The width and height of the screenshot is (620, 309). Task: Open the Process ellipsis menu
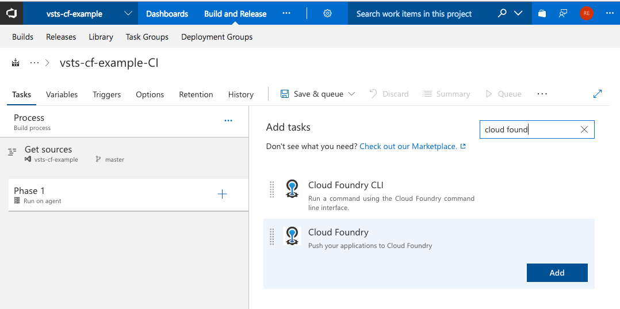coord(228,121)
